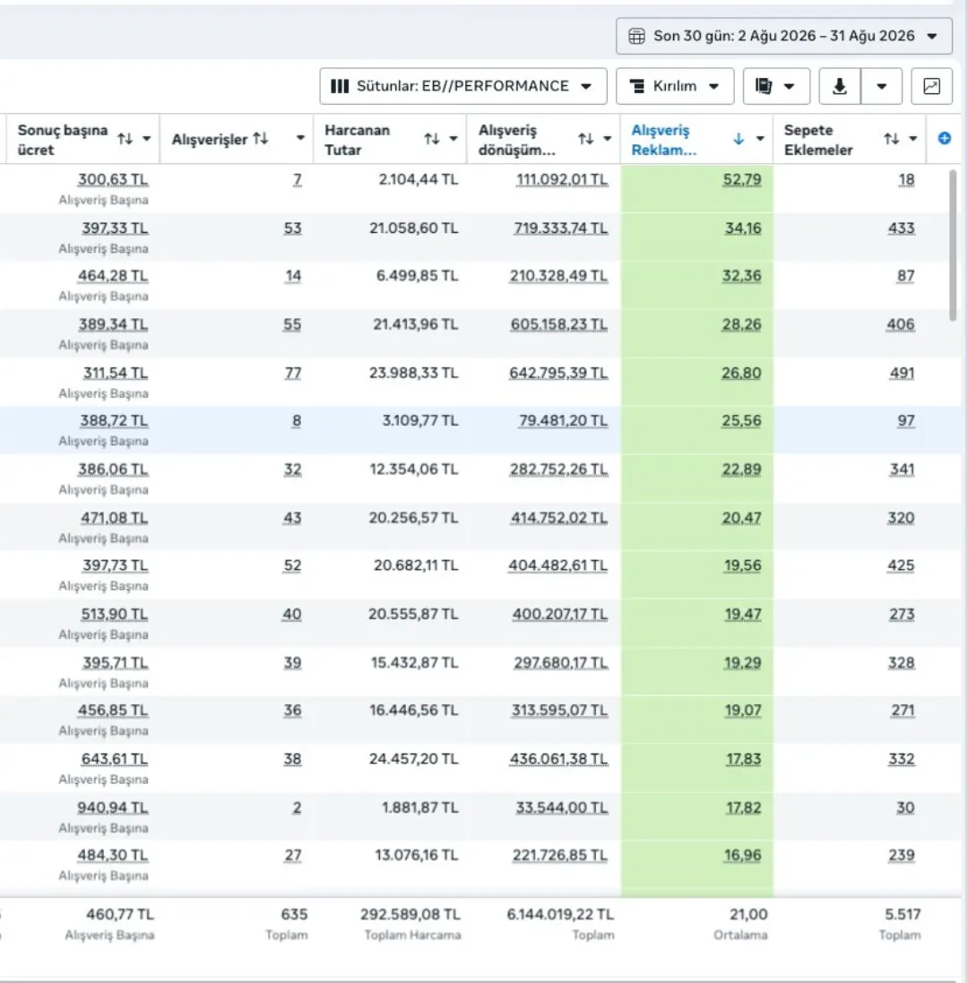Click total spend 292.589,08 TL
Image resolution: width=968 pixels, height=983 pixels.
point(410,915)
